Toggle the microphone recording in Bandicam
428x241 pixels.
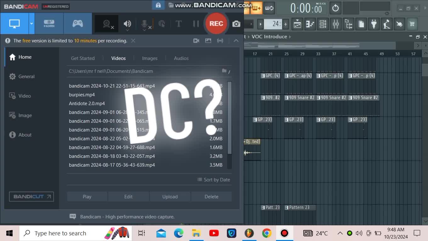pyautogui.click(x=144, y=24)
